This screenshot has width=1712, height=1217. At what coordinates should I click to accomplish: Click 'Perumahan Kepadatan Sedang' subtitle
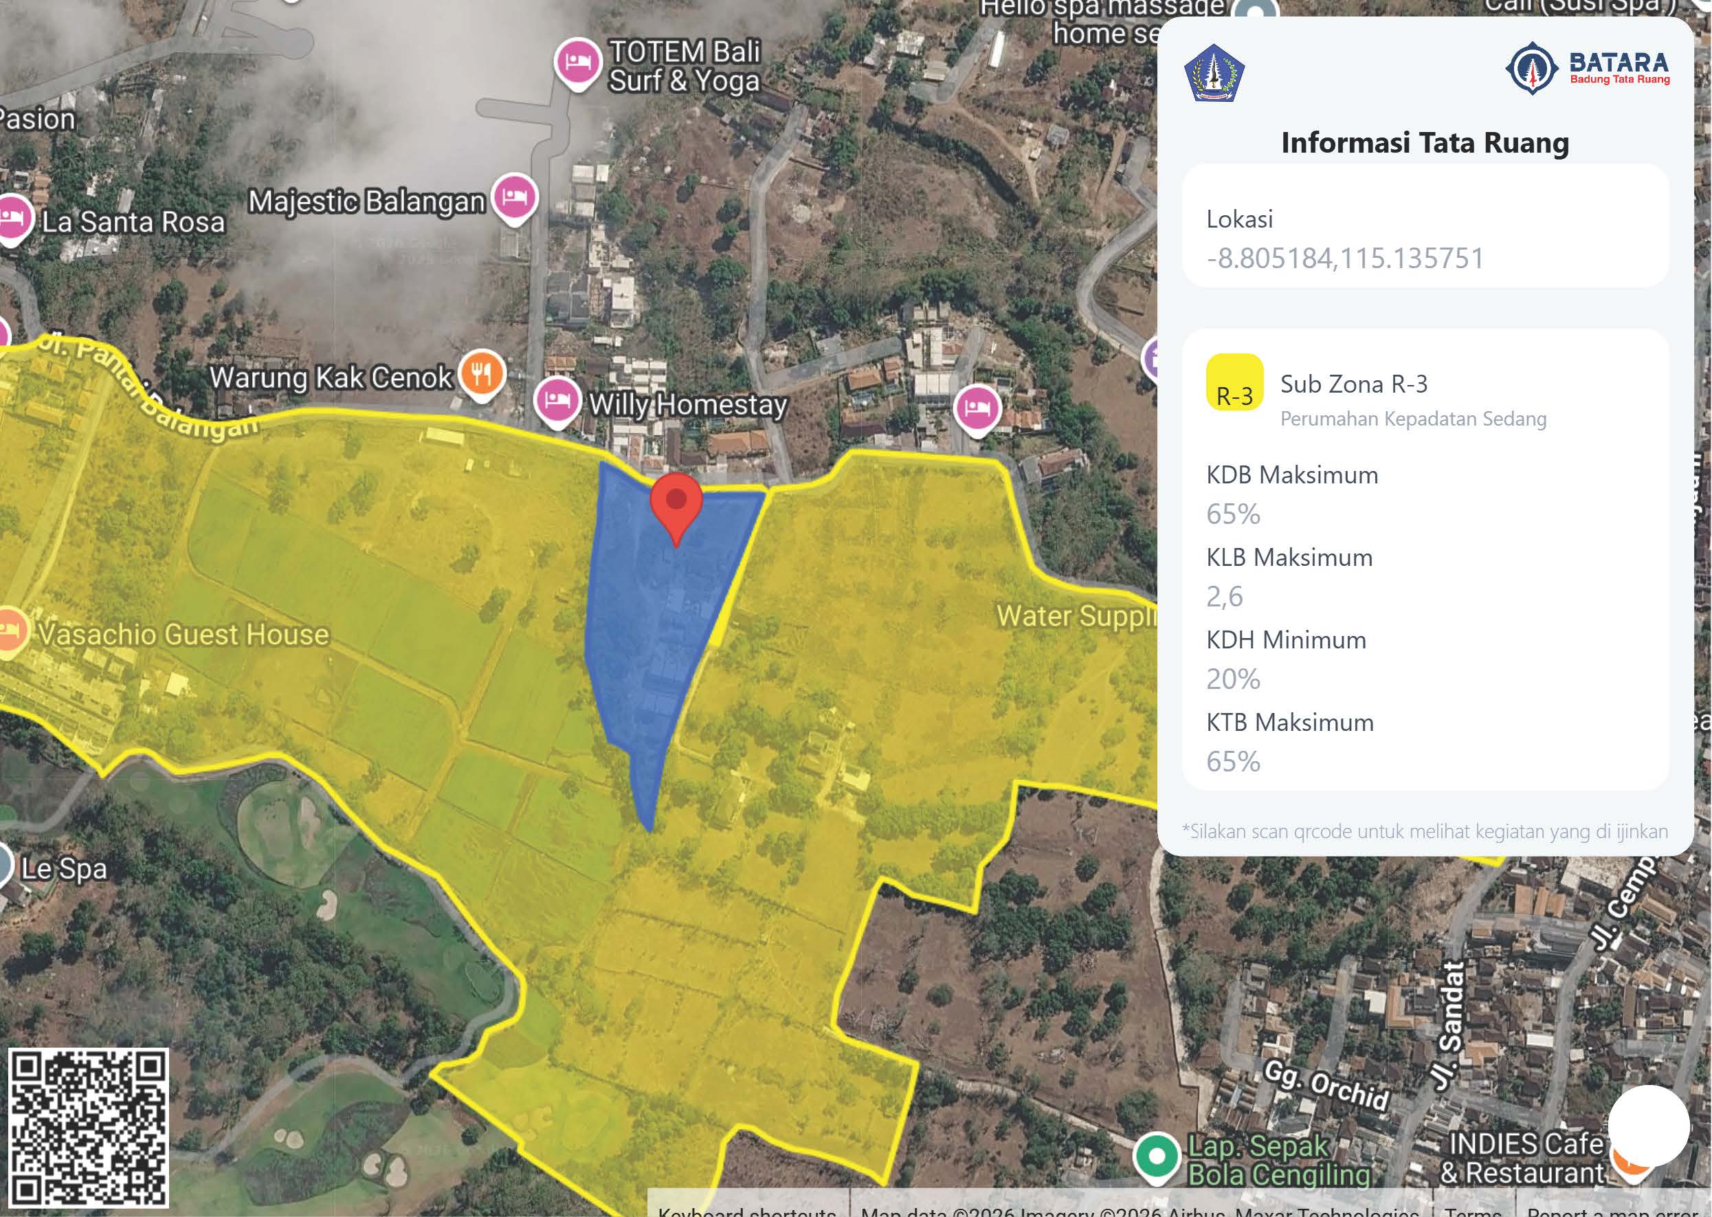click(x=1413, y=418)
